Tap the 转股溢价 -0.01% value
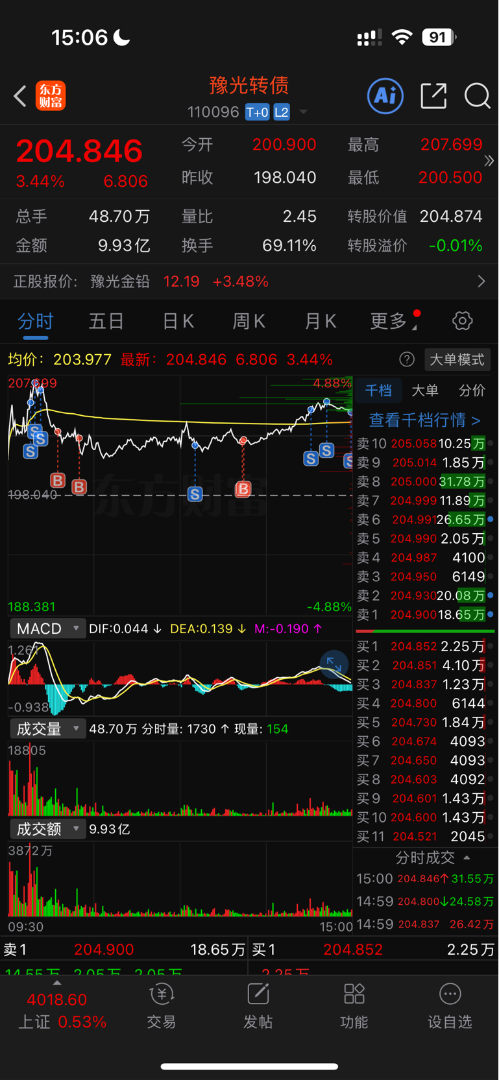This screenshot has height=1080, width=499. coord(456,246)
